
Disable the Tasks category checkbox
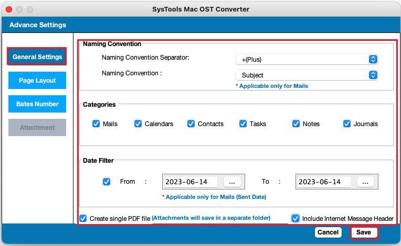tap(242, 124)
